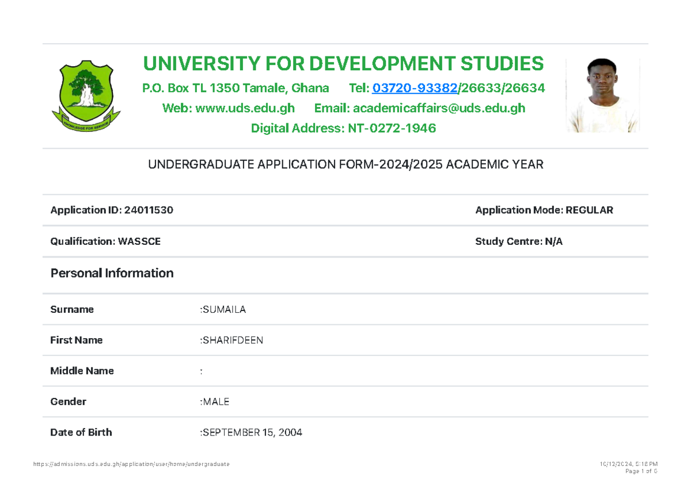691x489 pixels.
Task: Click the page number indicator in the footer
Action: (640, 472)
